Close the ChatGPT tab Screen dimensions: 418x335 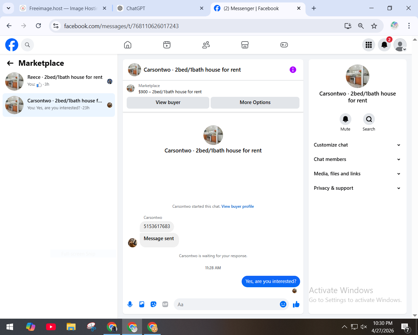[201, 9]
